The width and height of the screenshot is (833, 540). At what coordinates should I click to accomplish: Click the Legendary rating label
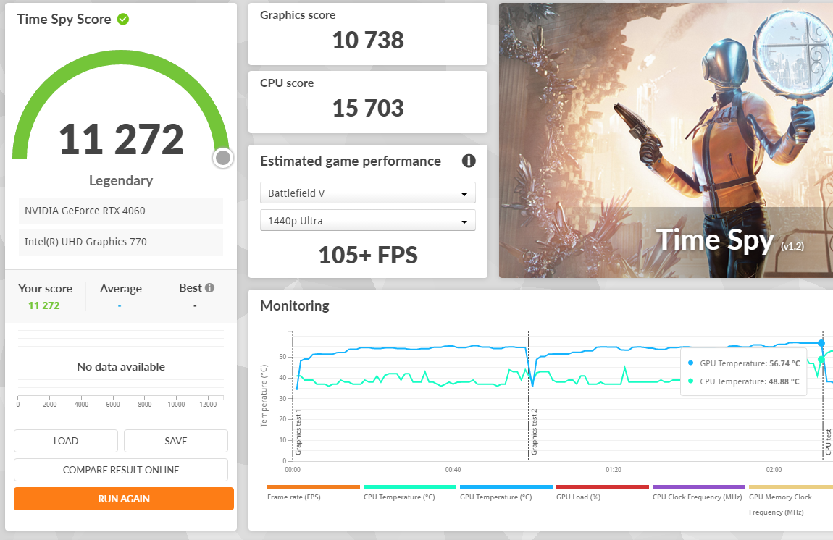click(x=120, y=180)
